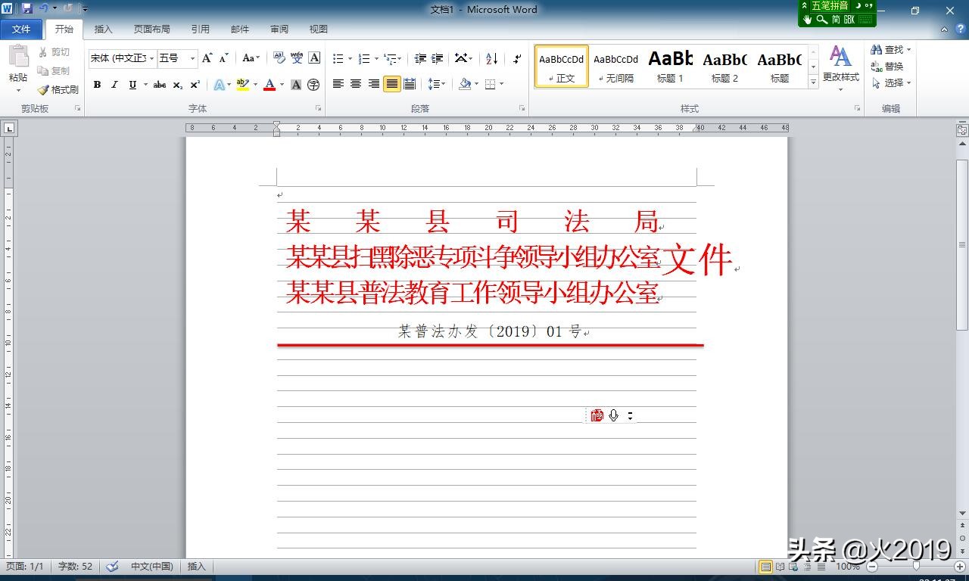Click the 更改样式 button
This screenshot has width=969, height=581.
click(x=840, y=67)
